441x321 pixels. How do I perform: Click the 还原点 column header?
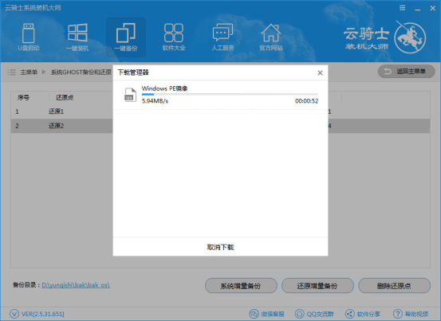65,97
